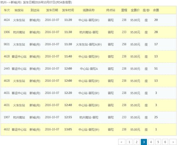Click route 杭州南站-普陀 in the 11:30 row
This screenshot has height=145, width=177.
pos(89,32)
